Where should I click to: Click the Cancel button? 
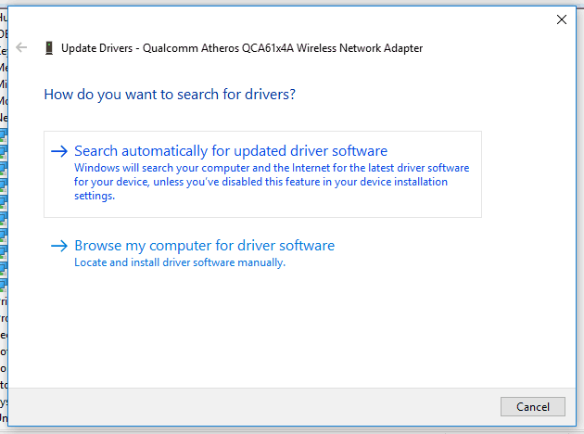[x=533, y=406]
